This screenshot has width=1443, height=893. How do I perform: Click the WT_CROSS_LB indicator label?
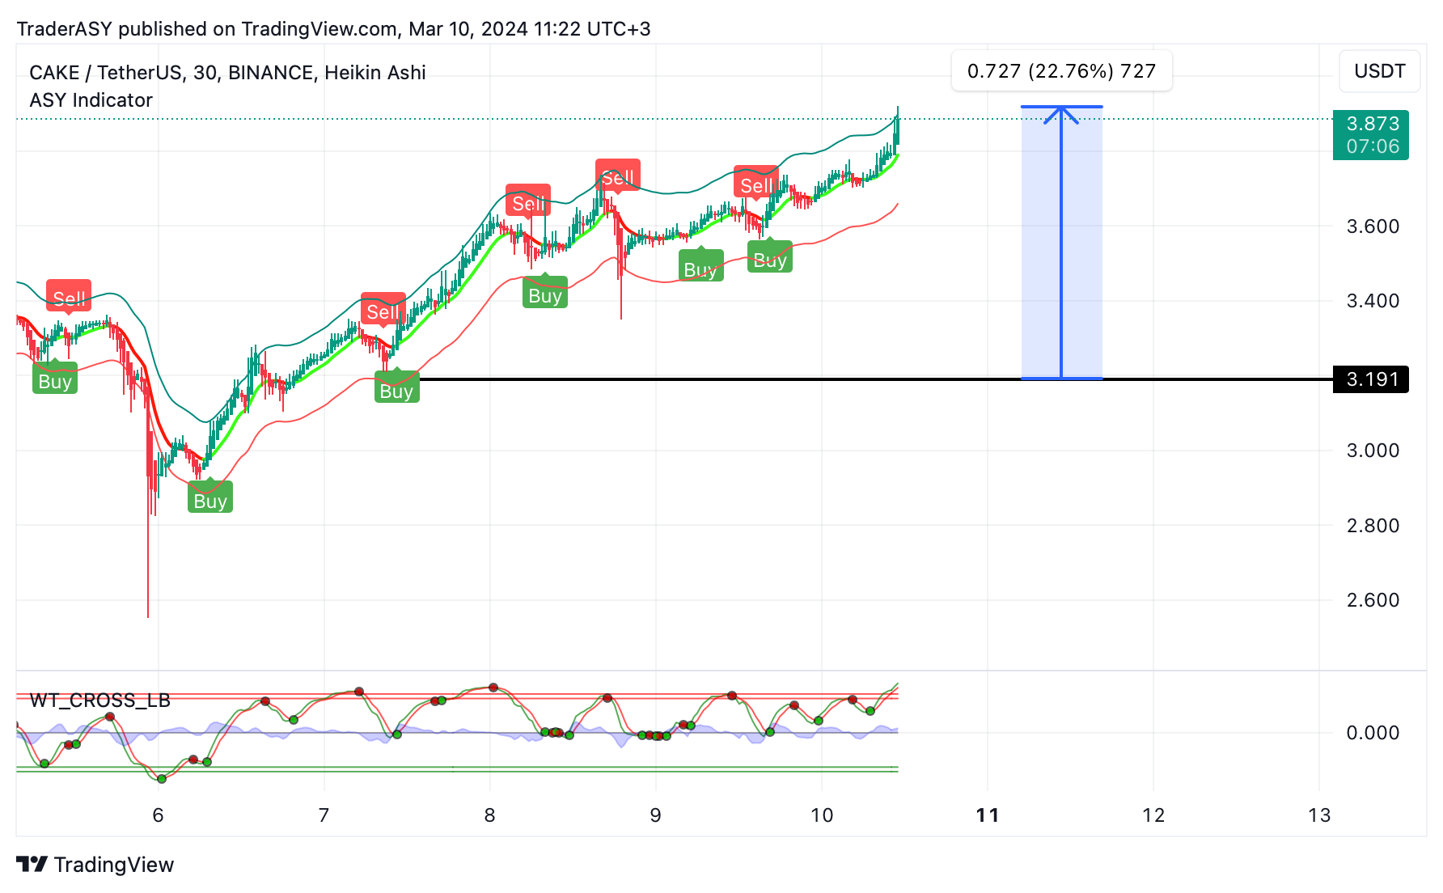click(100, 700)
